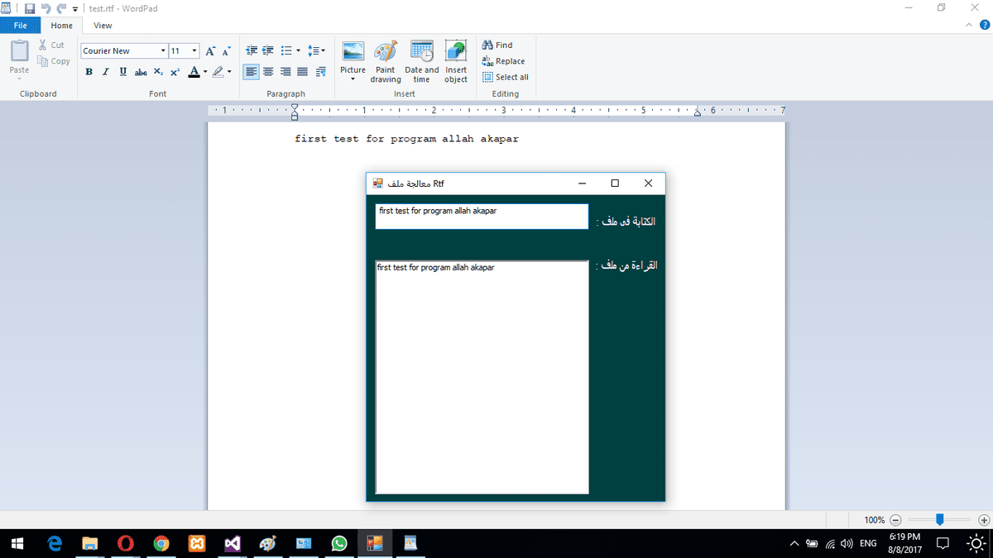Click the Justify alignment icon
The image size is (993, 558).
coord(302,72)
